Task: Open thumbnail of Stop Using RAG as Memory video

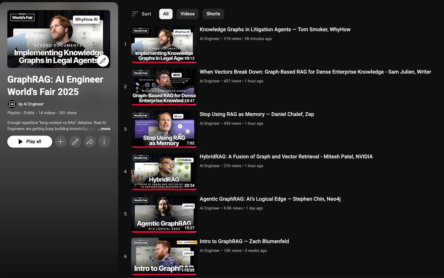Action: point(164,129)
